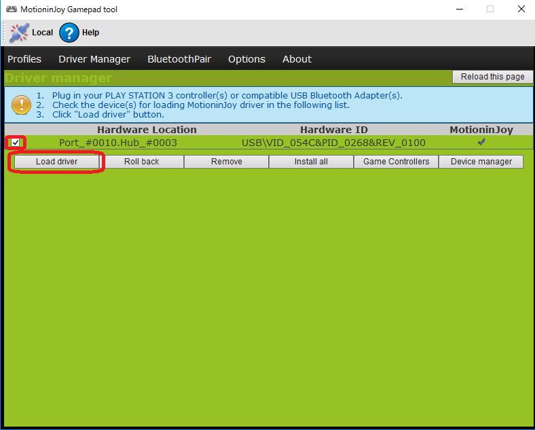Close the MotioninJoy Gamepad tool window
This screenshot has height=430, width=535.
tap(521, 10)
